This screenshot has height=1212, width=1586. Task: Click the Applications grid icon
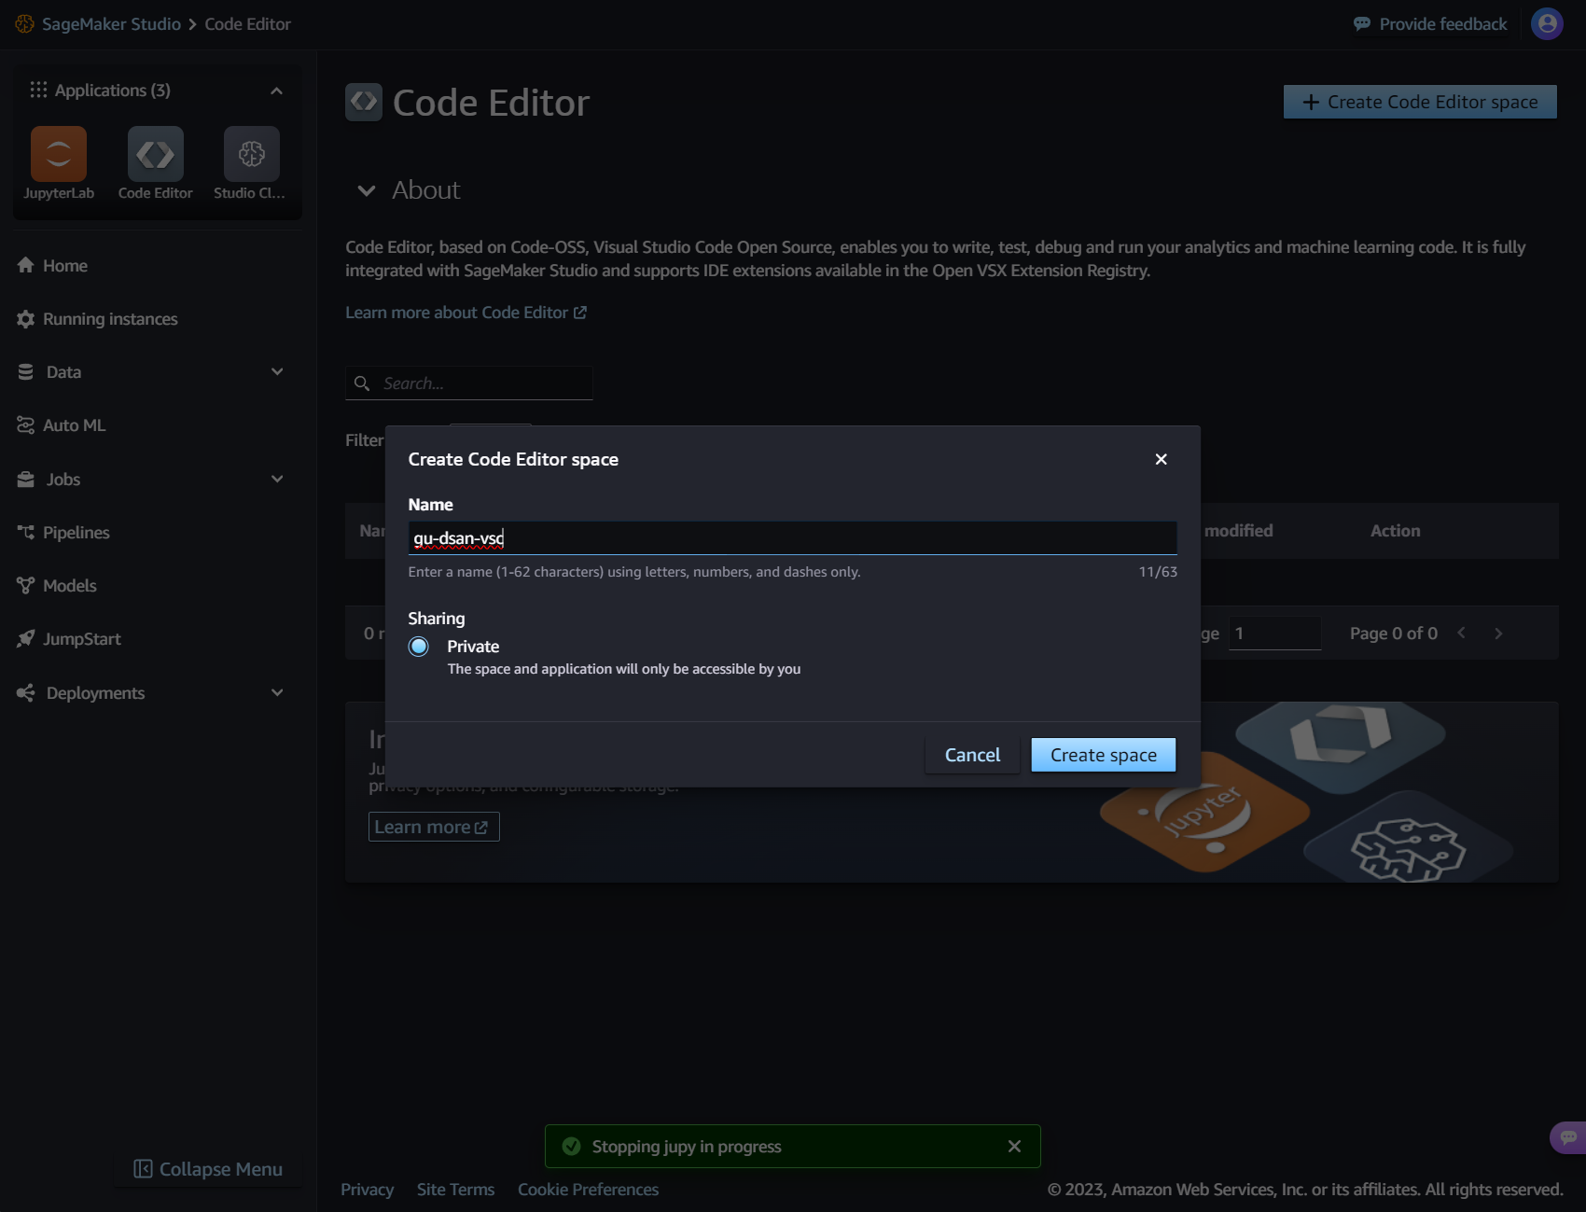click(x=38, y=90)
